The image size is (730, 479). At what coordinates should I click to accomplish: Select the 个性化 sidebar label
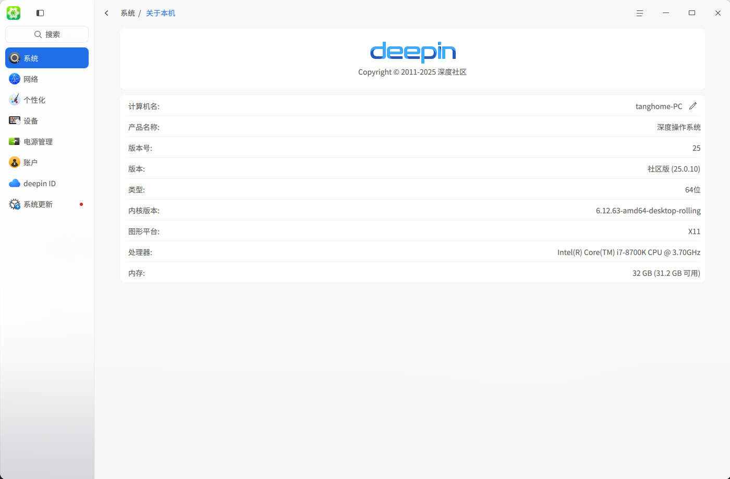coord(34,100)
